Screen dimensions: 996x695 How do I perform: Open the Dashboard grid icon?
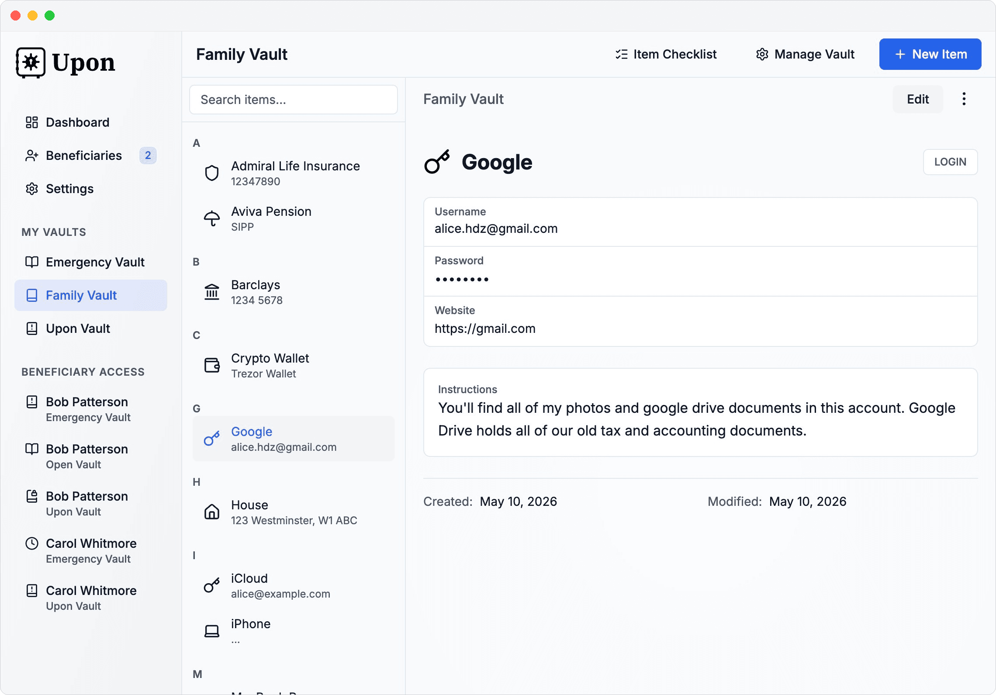click(31, 122)
